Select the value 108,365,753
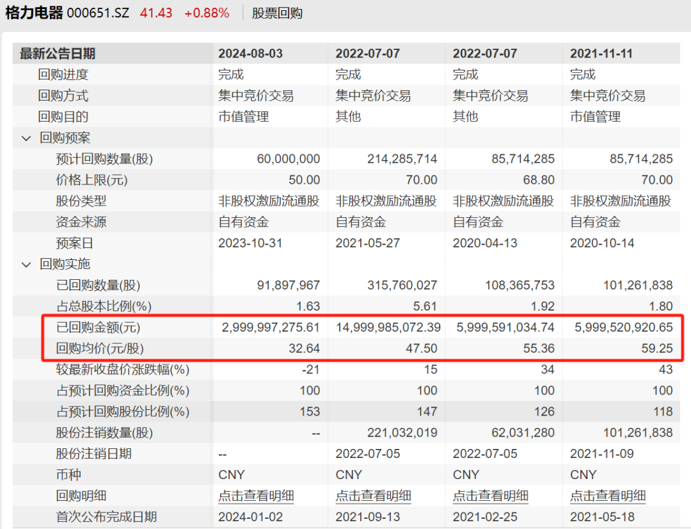691x529 pixels. pyautogui.click(x=520, y=286)
